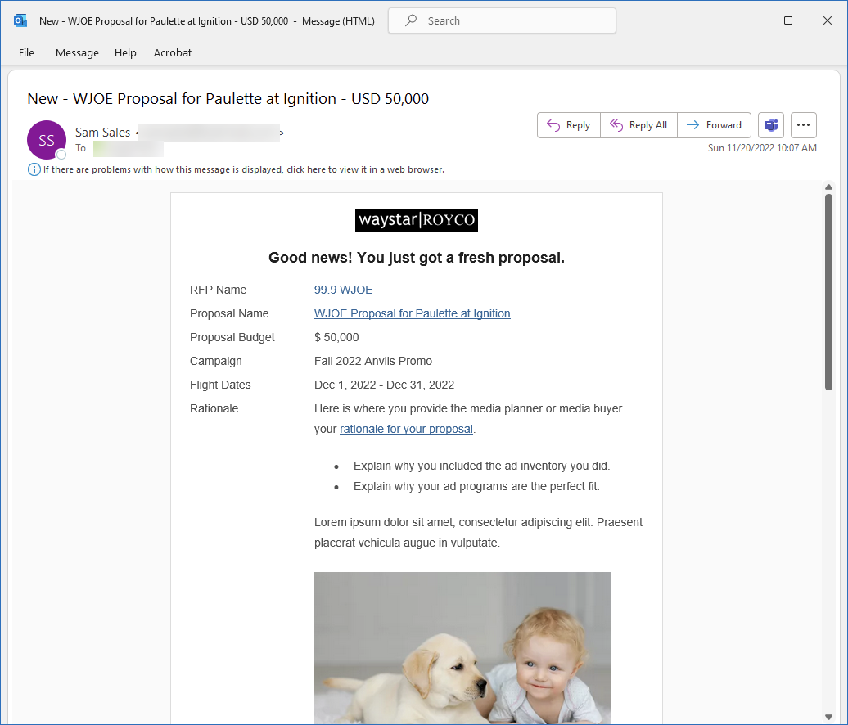Open the 99.9 WJOE link
This screenshot has width=848, height=725.
(x=343, y=290)
